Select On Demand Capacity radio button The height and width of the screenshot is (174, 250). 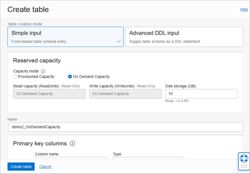(70, 76)
